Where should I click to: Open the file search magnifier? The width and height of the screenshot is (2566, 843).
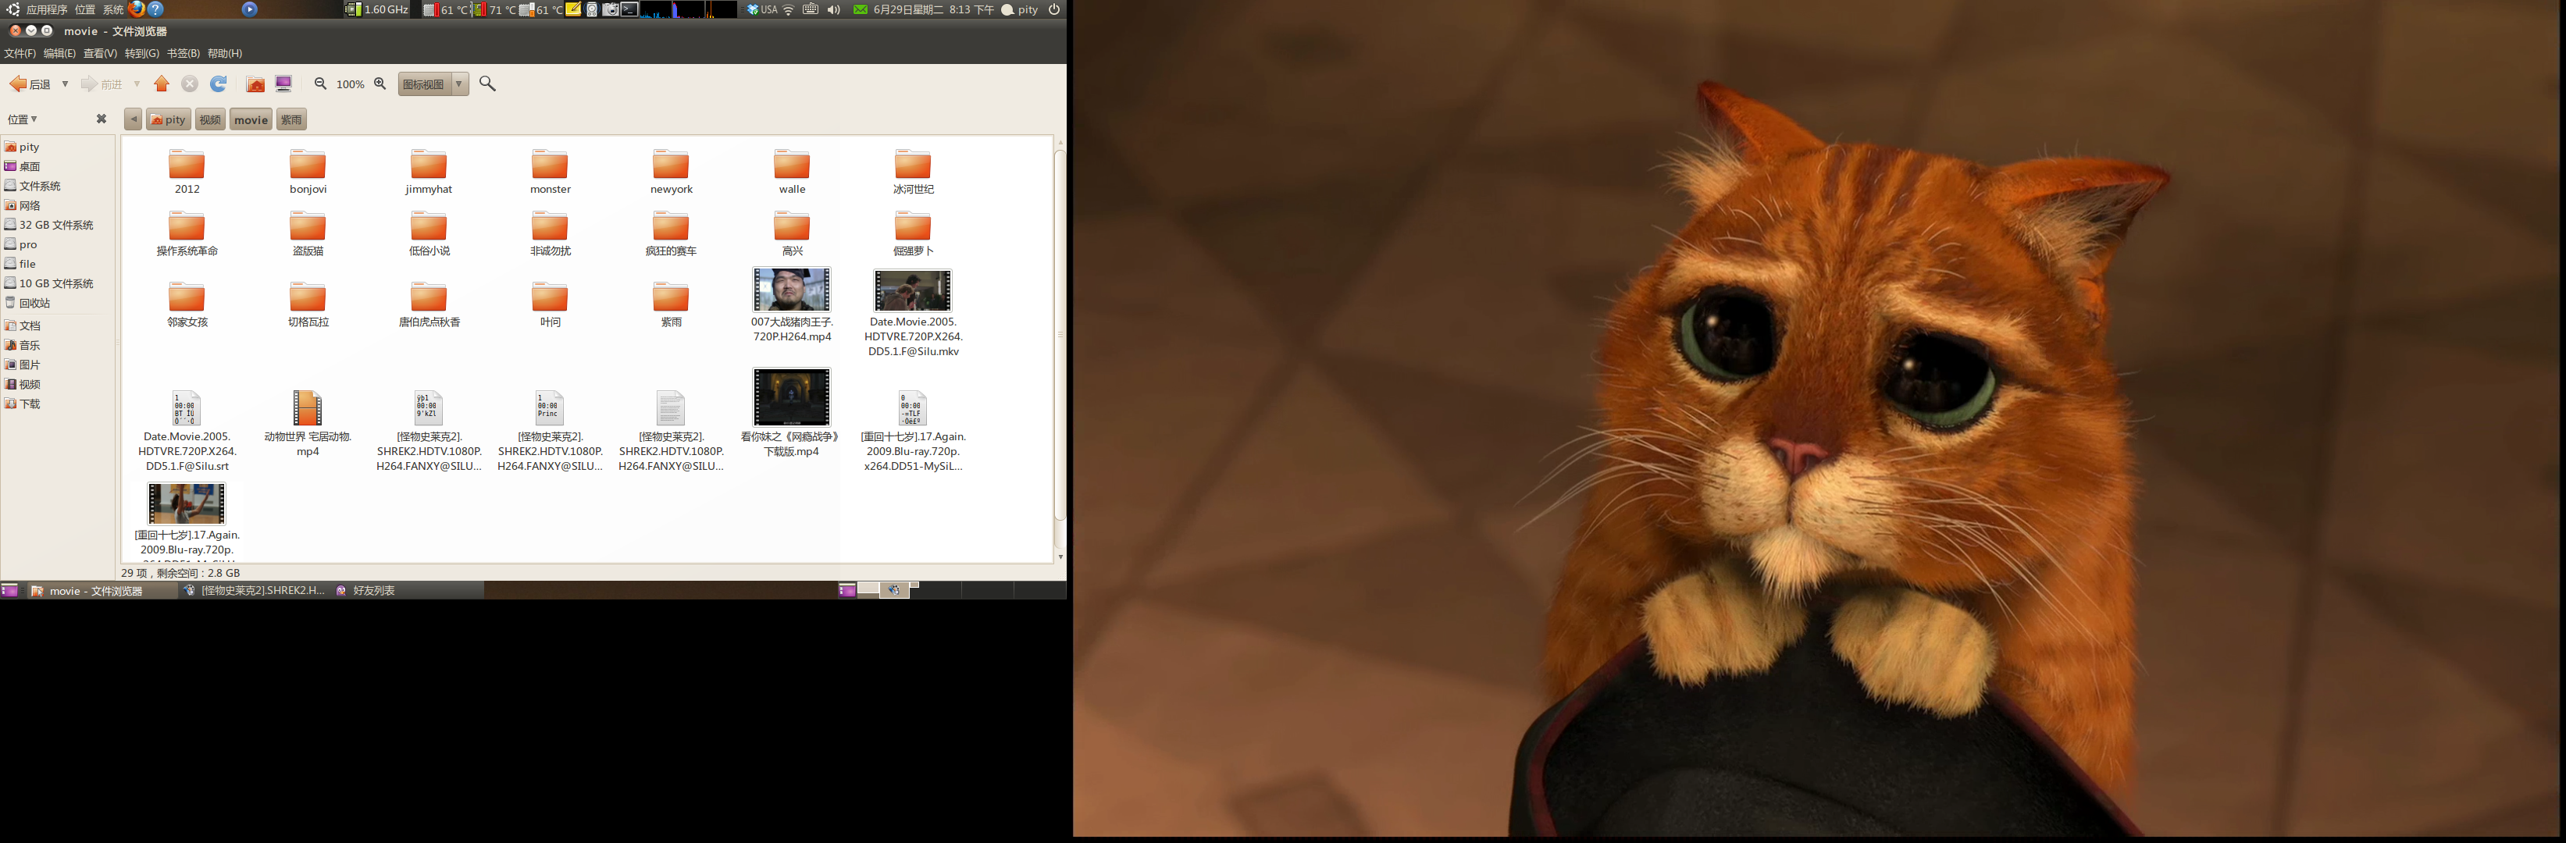pyautogui.click(x=487, y=84)
